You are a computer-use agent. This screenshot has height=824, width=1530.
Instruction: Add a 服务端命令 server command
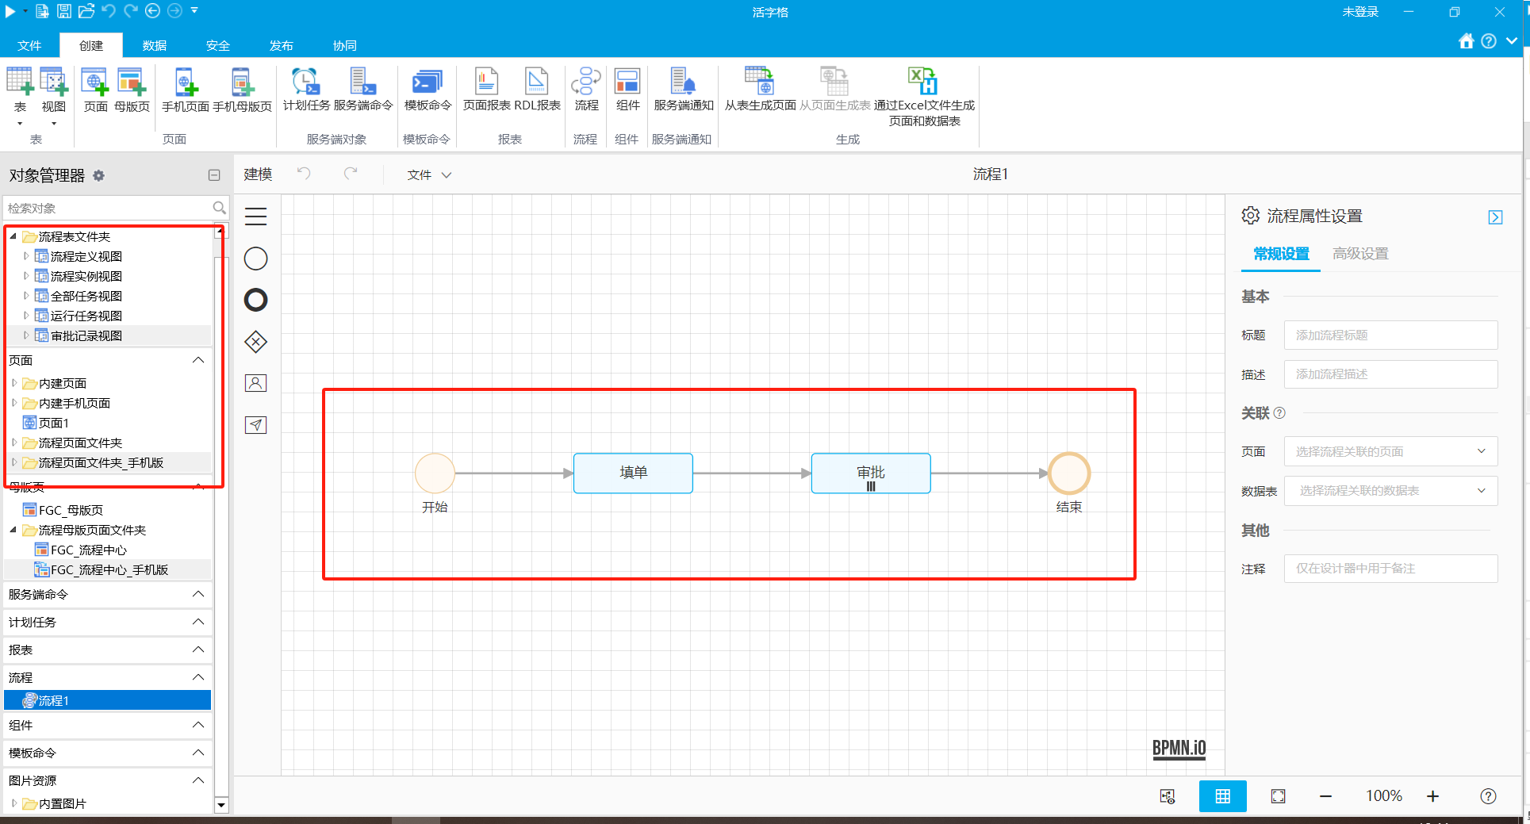tap(363, 90)
